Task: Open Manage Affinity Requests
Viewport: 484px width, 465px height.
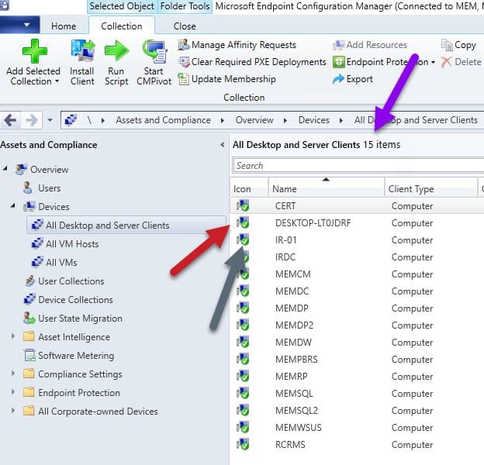Action: (237, 45)
